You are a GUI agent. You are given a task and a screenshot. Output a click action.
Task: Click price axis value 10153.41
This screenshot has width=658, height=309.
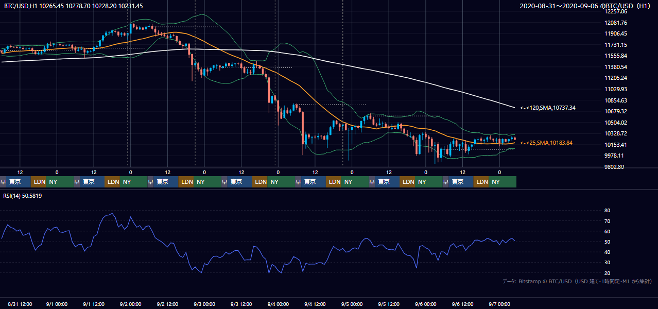[616, 145]
